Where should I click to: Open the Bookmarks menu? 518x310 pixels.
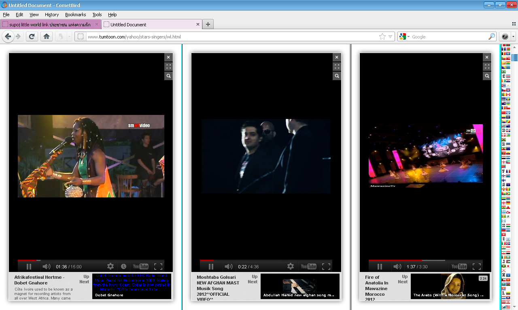coord(76,15)
